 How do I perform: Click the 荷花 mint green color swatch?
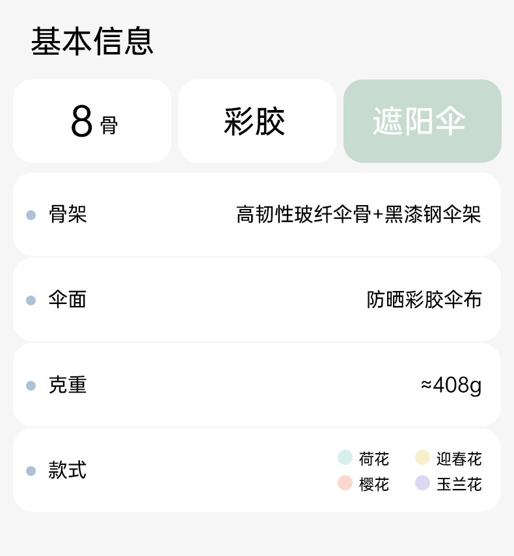pos(345,458)
